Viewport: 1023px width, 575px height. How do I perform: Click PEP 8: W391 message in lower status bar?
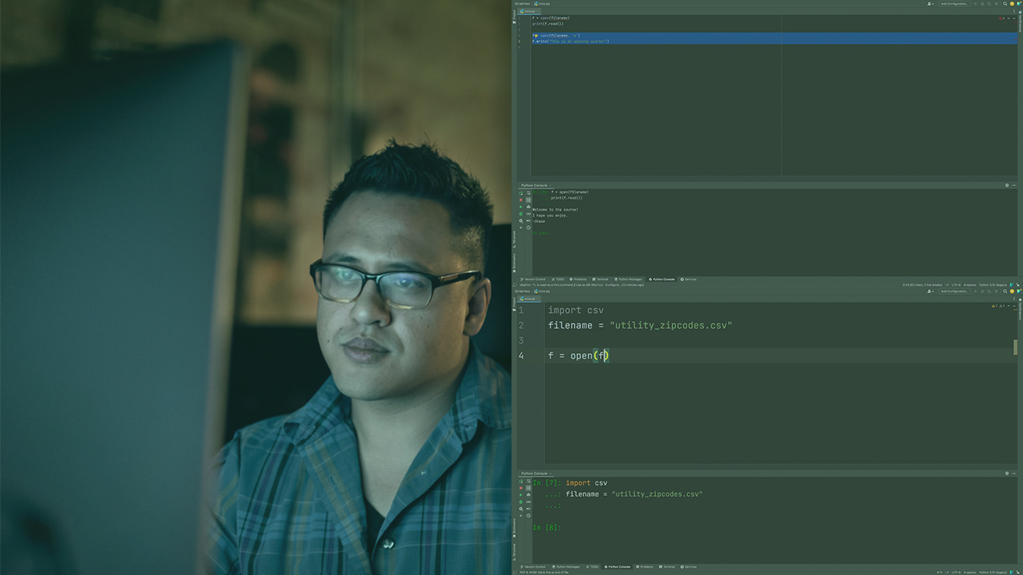point(543,573)
